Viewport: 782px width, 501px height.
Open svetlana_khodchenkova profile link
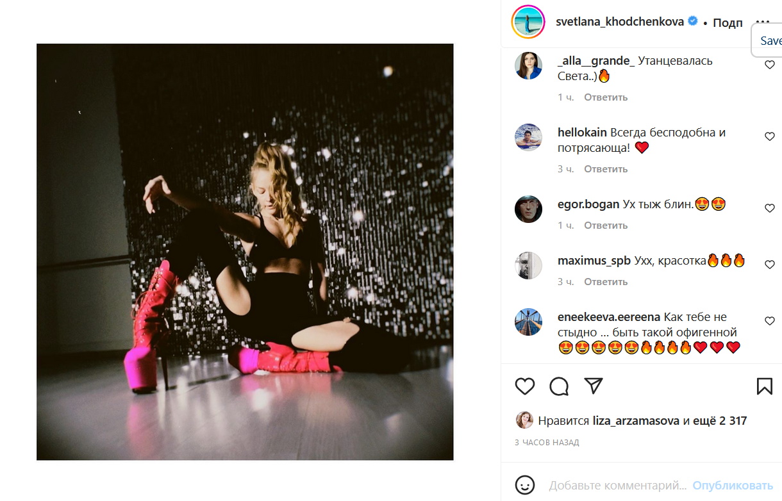(x=620, y=22)
